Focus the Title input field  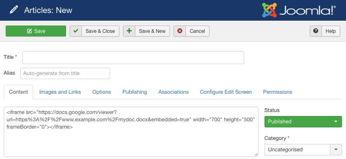[x=133, y=58]
